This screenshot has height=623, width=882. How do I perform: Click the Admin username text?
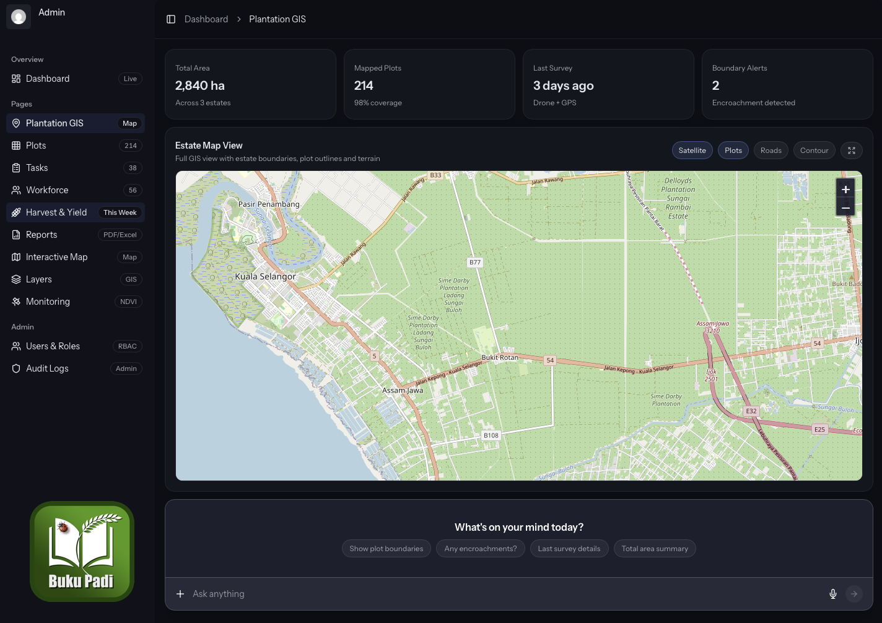pyautogui.click(x=51, y=12)
